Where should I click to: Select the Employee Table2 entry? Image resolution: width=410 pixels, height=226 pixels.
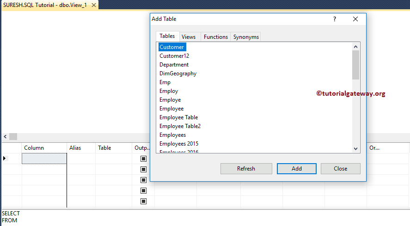pos(180,126)
